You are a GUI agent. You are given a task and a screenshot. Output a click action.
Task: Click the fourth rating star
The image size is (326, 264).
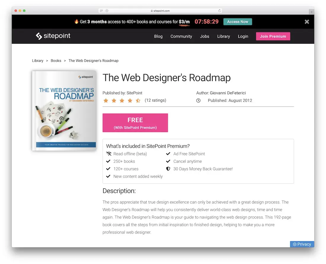pos(130,100)
